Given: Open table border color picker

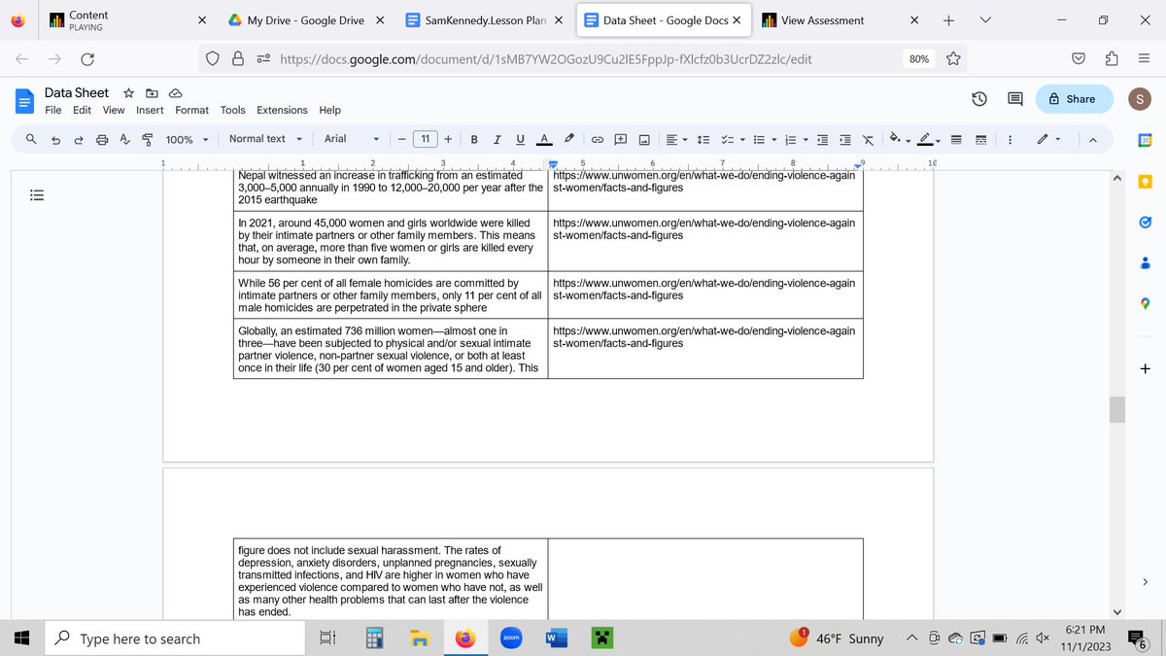Looking at the screenshot, I should tap(927, 139).
